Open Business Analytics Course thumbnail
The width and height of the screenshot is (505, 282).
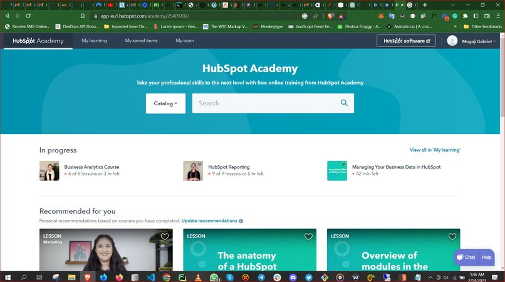pos(49,171)
